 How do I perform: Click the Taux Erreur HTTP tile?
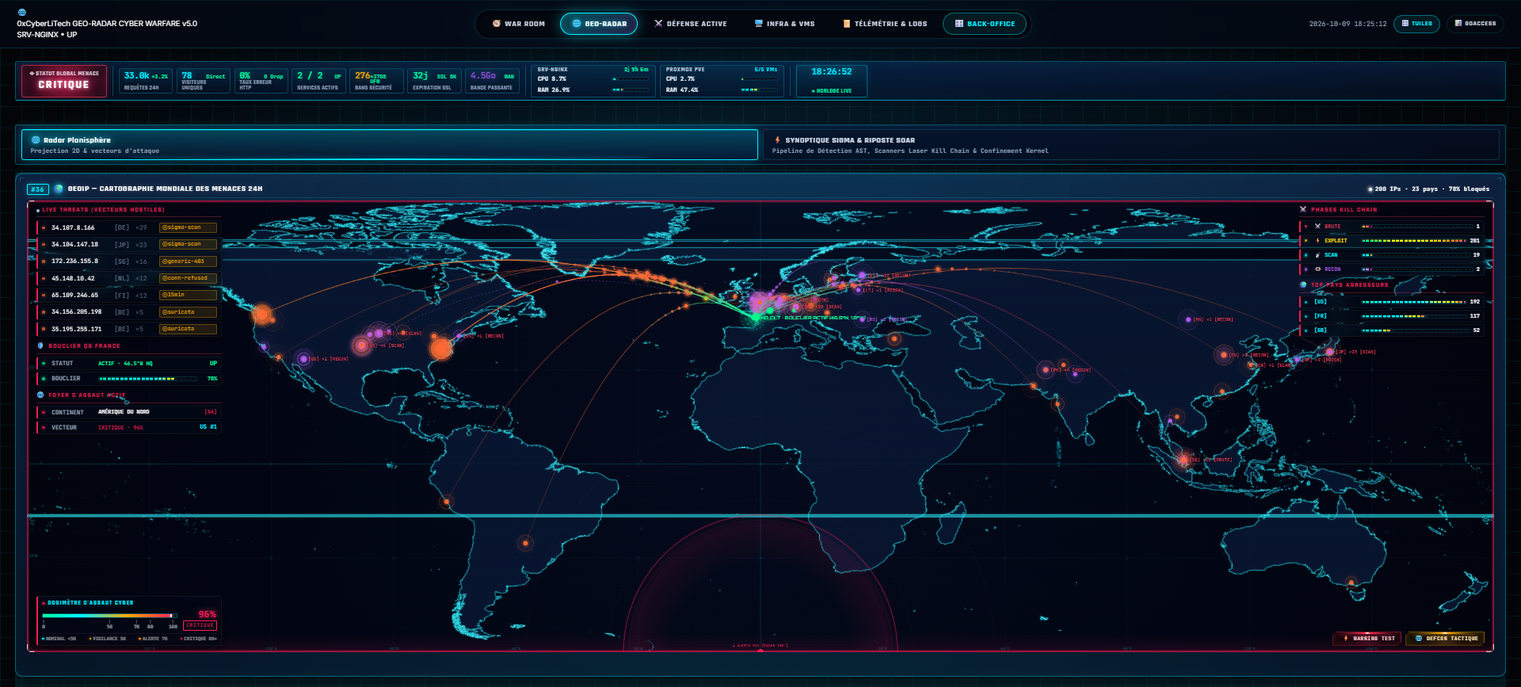coord(261,81)
